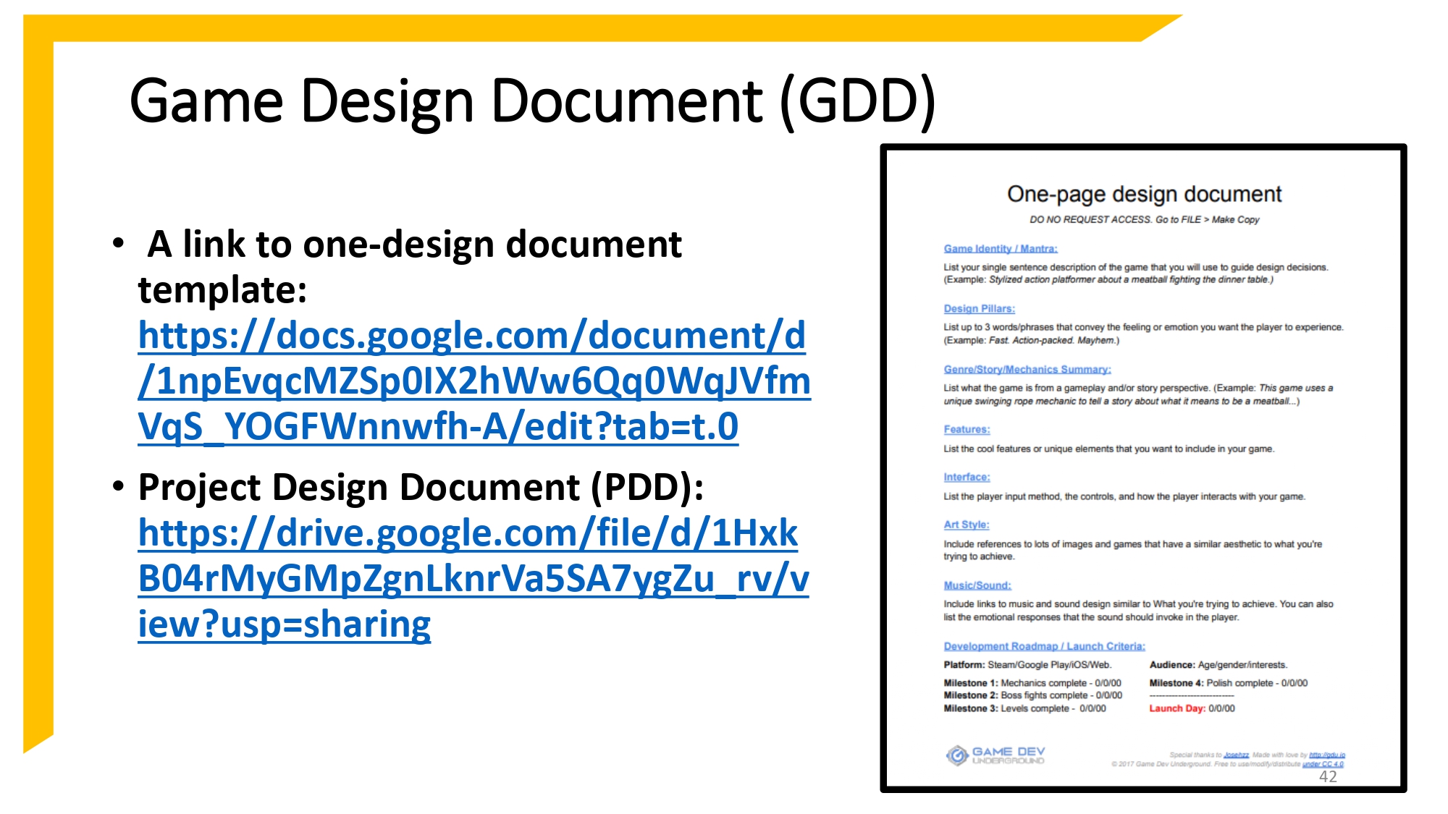The image size is (1448, 814).
Task: Click the under CC 4.0 license link
Action: [x=1322, y=764]
